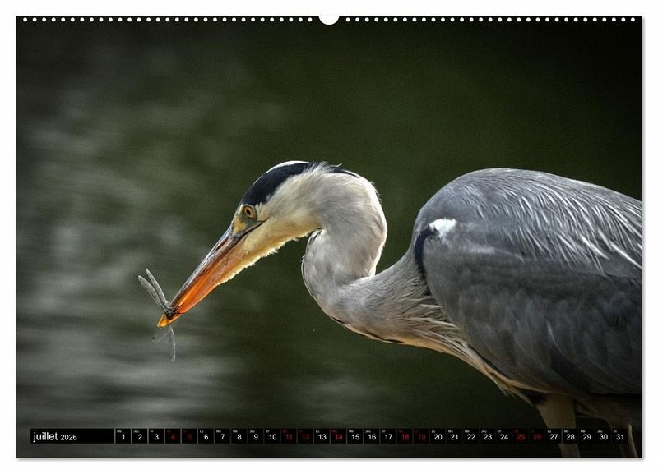
Task: Select red date 19 on the calendar
Action: click(421, 437)
